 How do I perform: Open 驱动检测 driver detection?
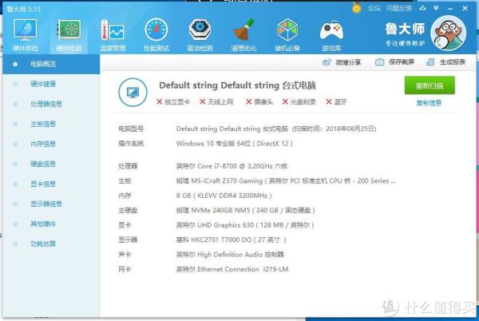(200, 35)
